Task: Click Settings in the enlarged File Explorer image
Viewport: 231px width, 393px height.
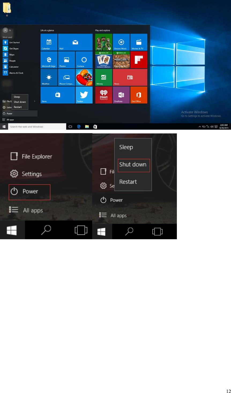Action: point(26,174)
